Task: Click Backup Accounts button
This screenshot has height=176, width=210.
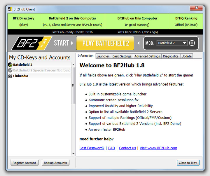Action: pyautogui.click(x=55, y=163)
